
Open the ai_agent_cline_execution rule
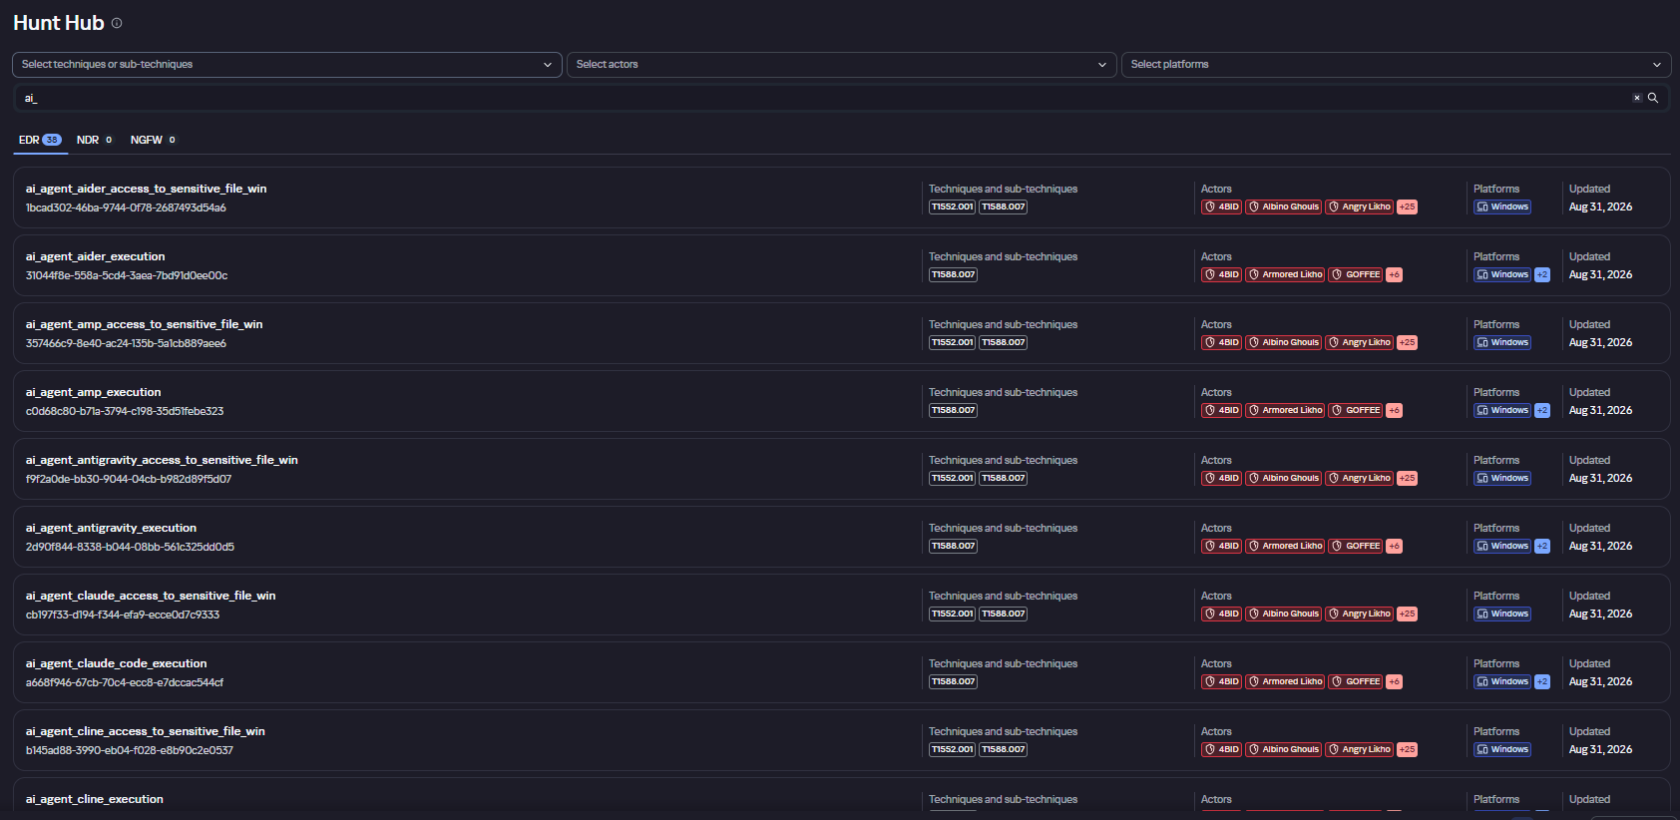(95, 799)
